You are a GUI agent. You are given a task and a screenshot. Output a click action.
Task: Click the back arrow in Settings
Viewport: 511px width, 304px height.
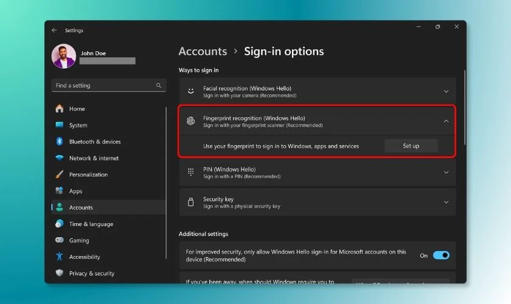click(x=54, y=30)
